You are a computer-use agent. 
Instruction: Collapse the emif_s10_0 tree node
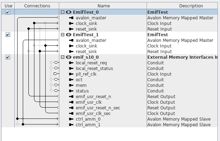tap(63, 57)
